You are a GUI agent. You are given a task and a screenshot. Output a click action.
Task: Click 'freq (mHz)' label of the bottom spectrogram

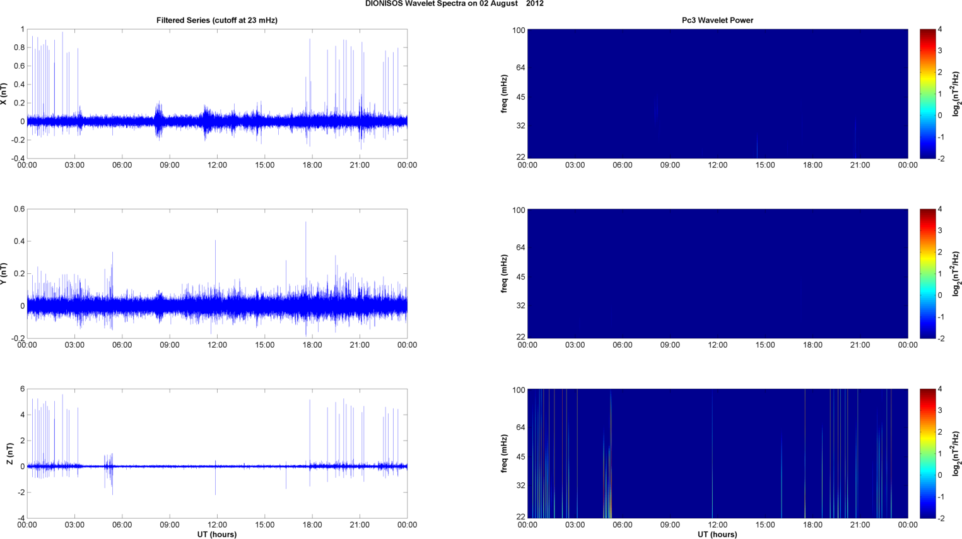coord(505,454)
